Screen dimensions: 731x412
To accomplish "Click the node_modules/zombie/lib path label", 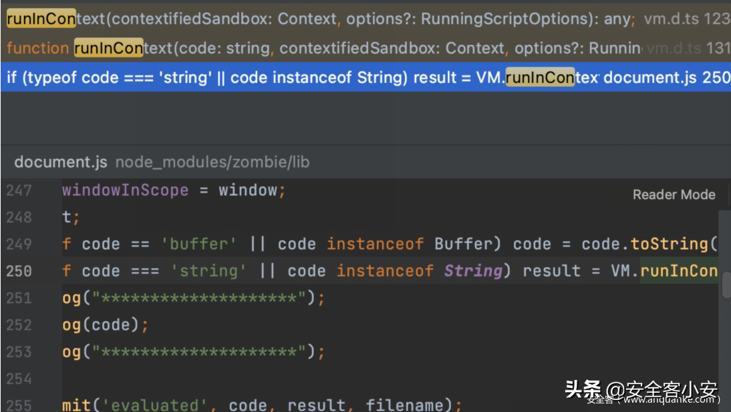I will coord(212,162).
